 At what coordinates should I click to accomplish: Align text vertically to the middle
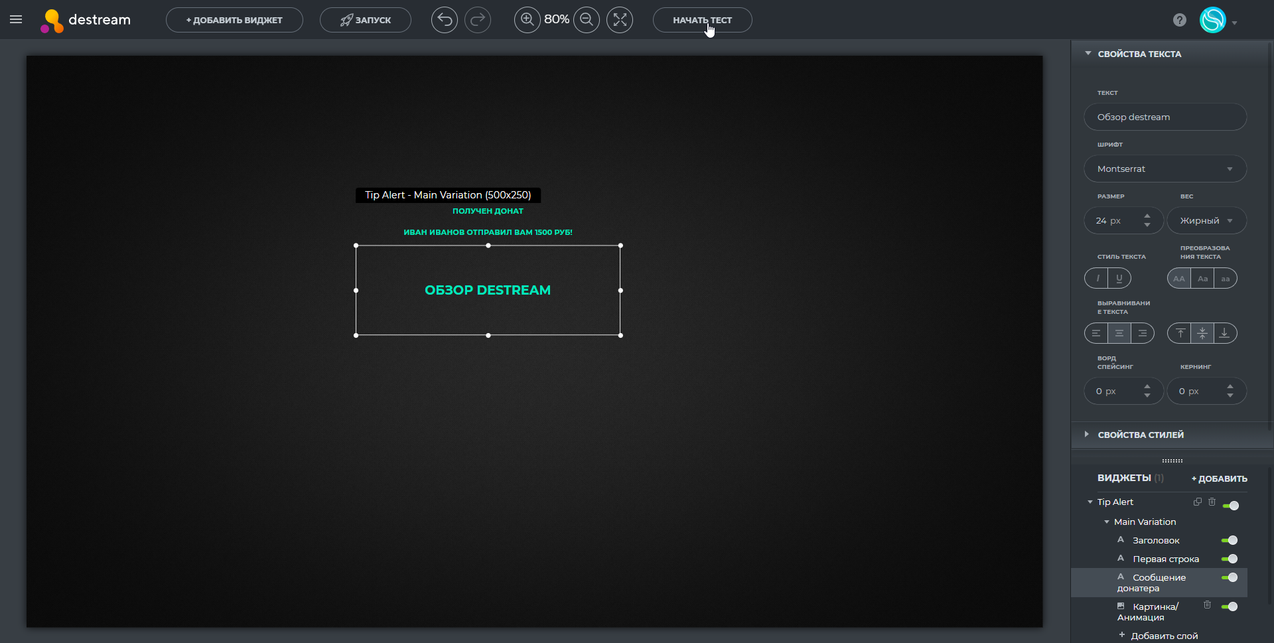pyautogui.click(x=1202, y=333)
